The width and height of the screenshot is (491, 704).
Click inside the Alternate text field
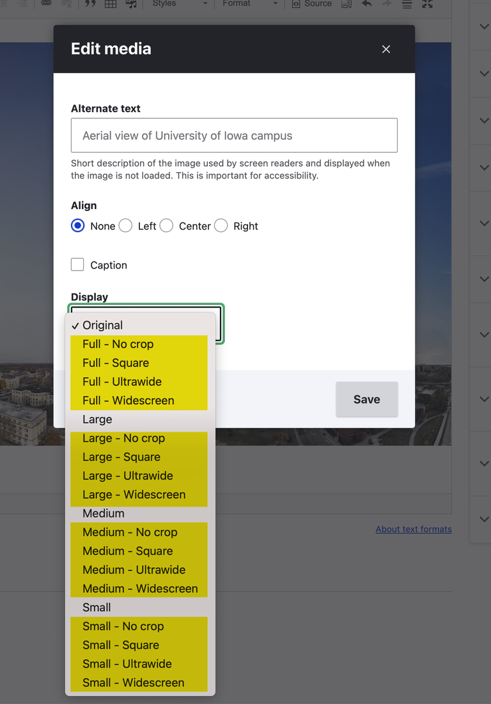234,136
